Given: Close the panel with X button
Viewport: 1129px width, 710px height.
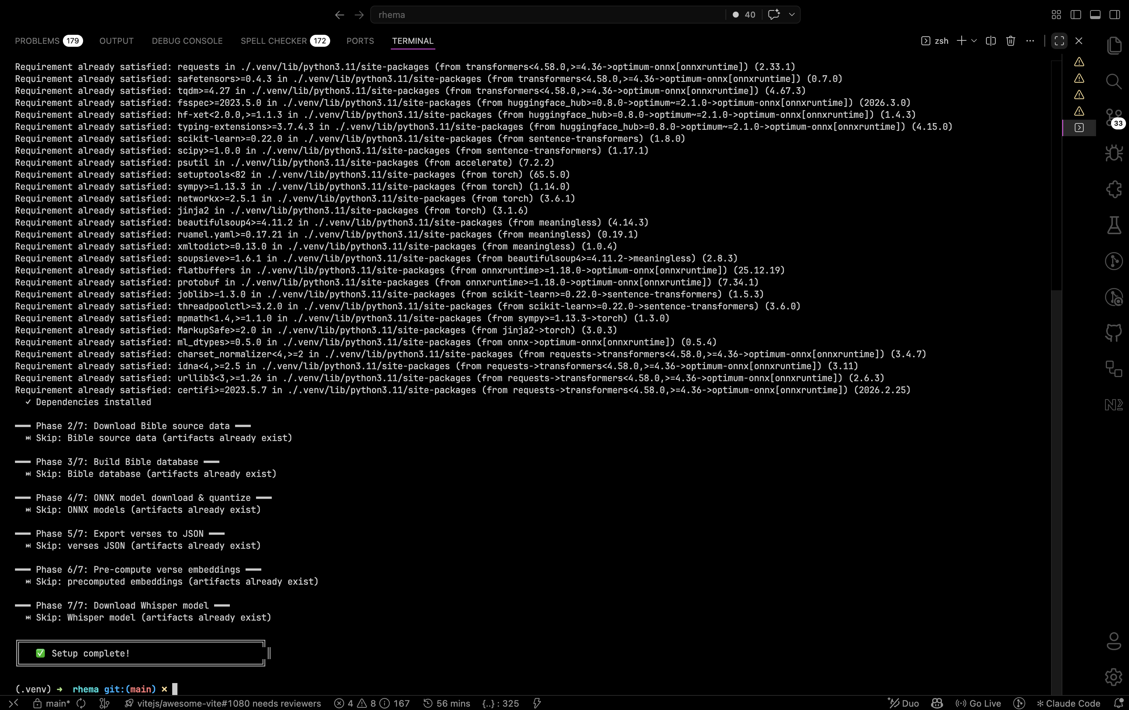Looking at the screenshot, I should (1079, 41).
